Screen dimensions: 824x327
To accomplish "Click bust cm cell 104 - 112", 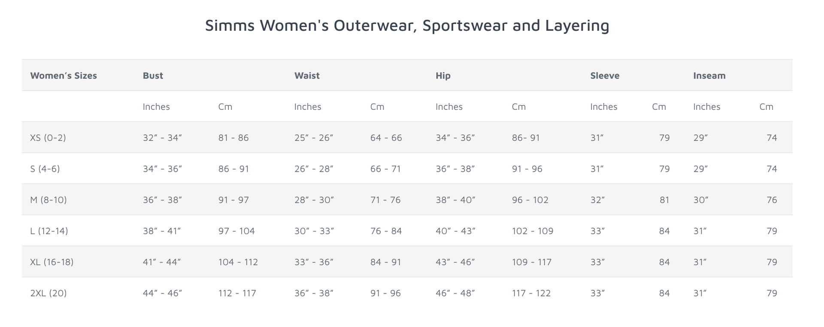I will coord(238,262).
